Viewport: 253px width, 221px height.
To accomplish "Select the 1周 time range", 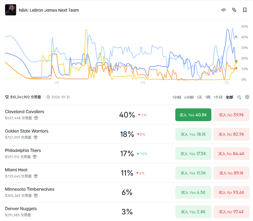I will (208, 97).
